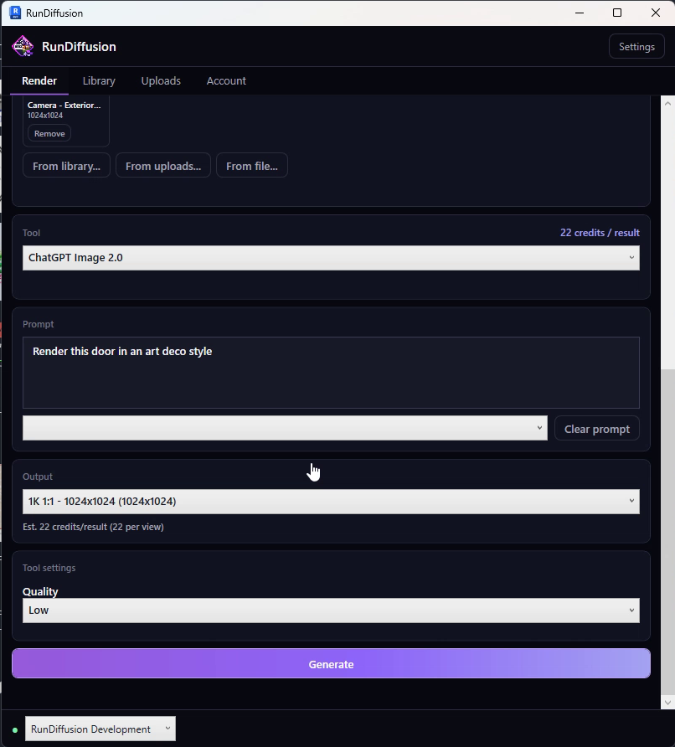Click the Prompt section label

click(39, 324)
